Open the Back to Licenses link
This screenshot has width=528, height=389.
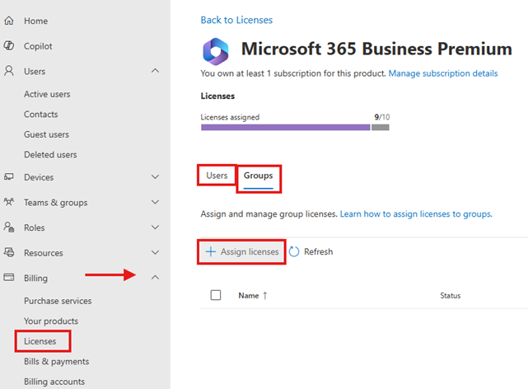[x=236, y=20]
